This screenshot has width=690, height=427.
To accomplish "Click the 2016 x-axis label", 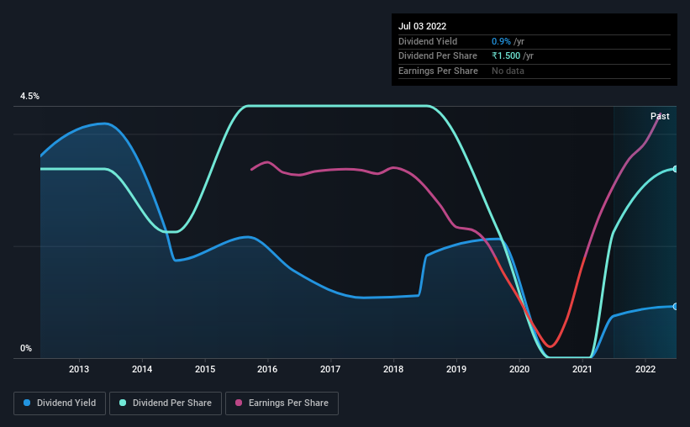I will 267,369.
